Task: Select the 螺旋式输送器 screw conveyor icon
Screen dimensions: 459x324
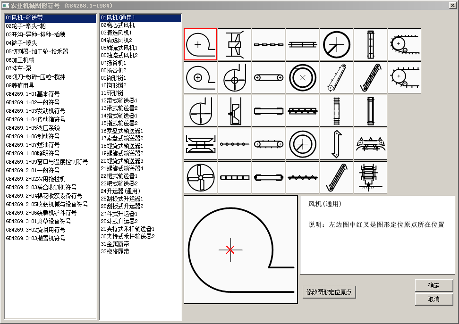Action: coord(302,111)
